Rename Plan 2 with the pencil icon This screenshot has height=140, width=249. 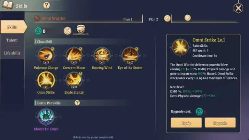[x=167, y=18]
